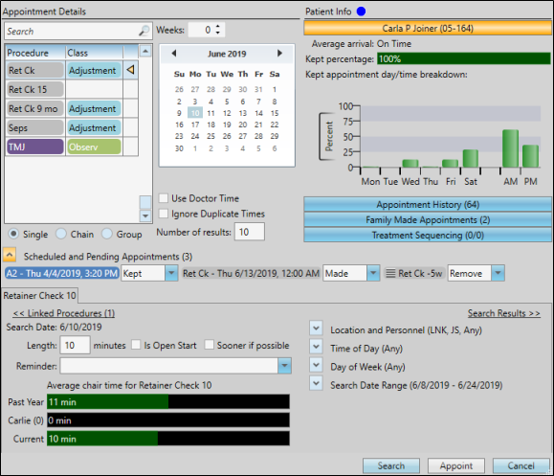Click the Kept percentage 100% bar
The image size is (554, 476).
point(463,58)
